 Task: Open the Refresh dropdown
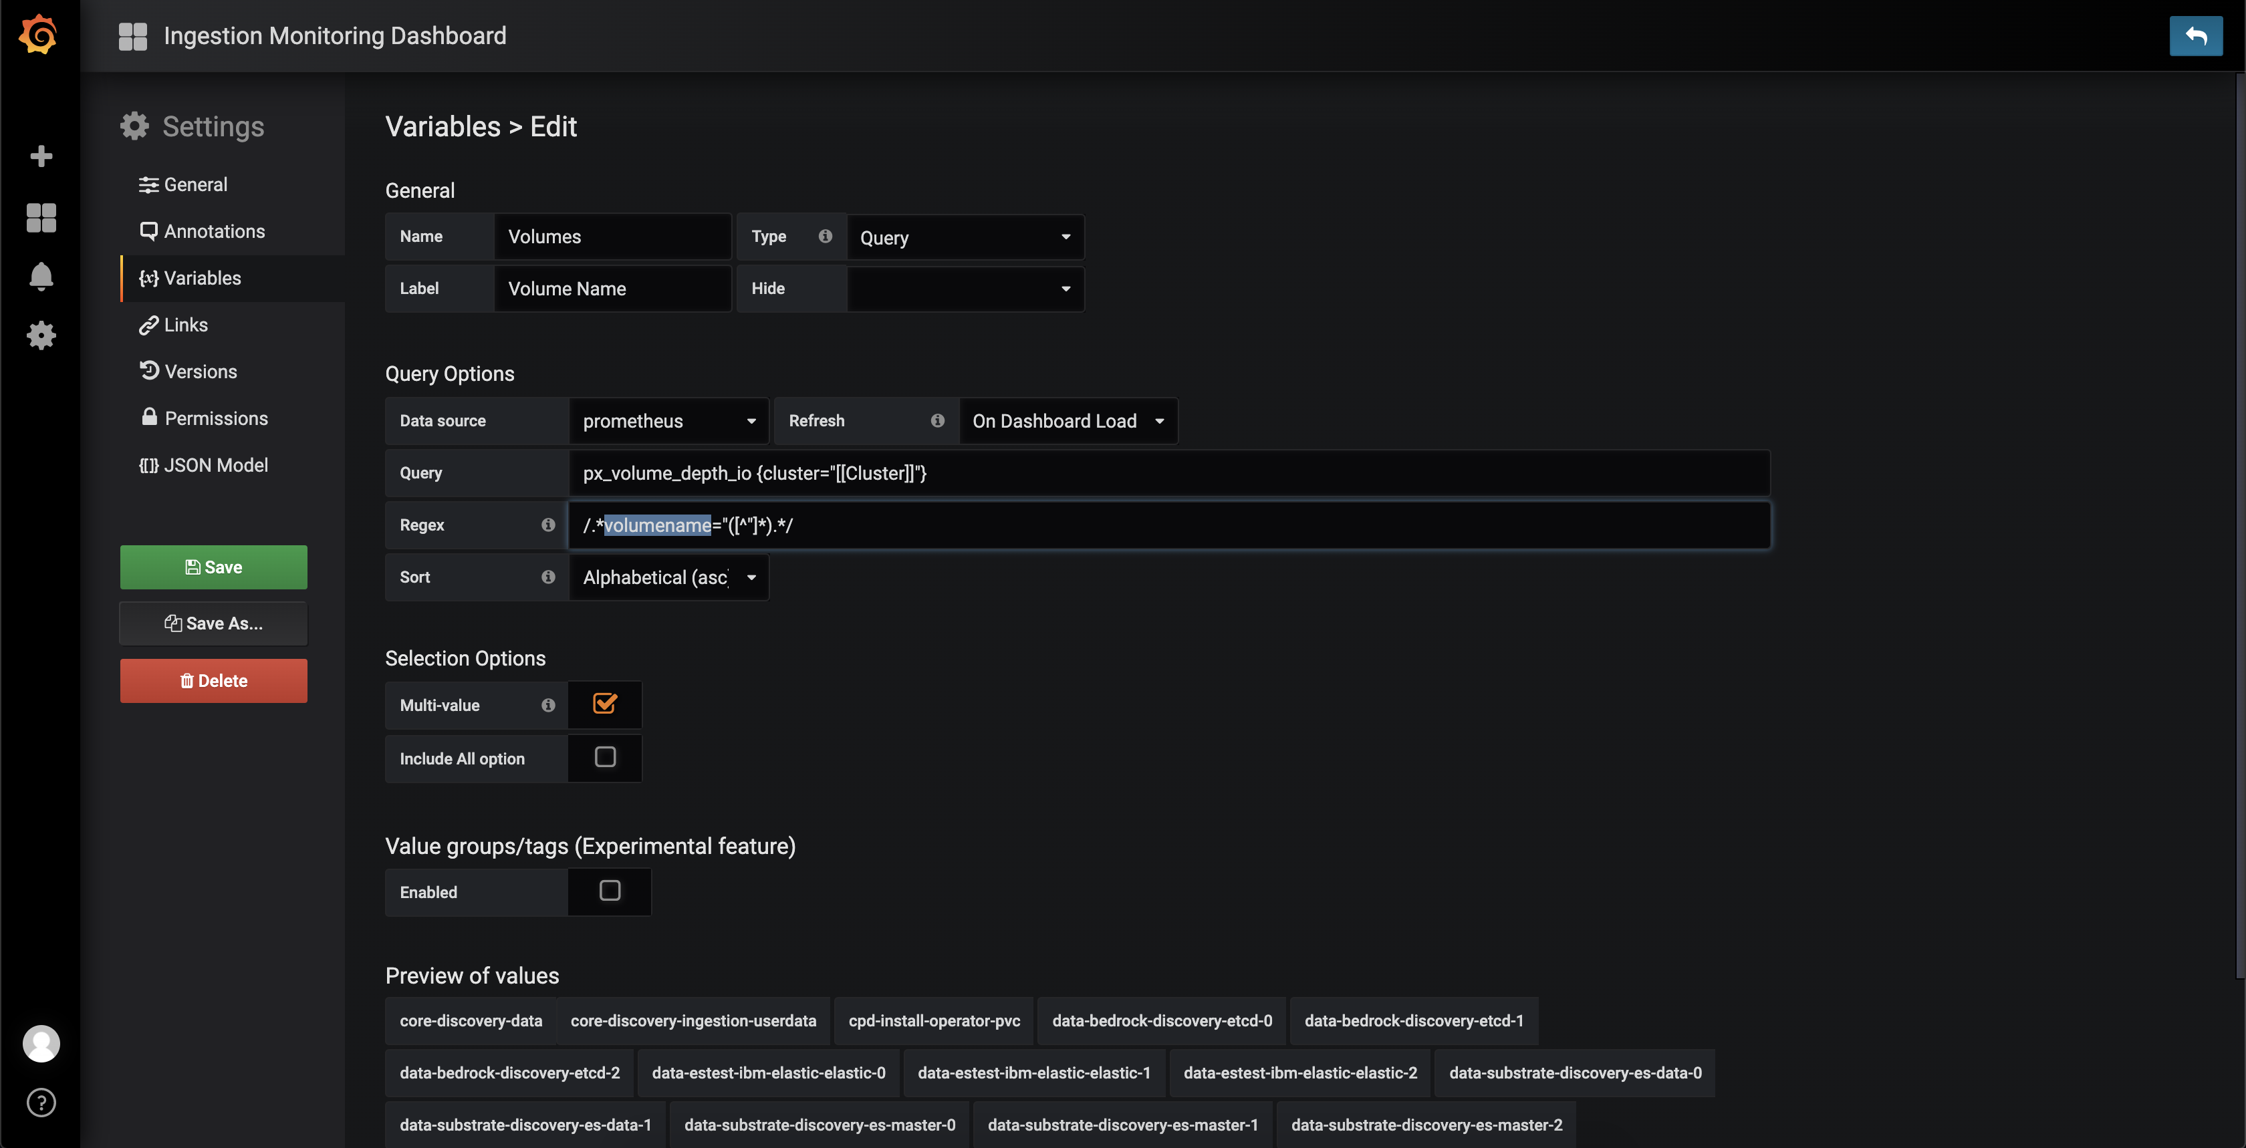(1068, 420)
